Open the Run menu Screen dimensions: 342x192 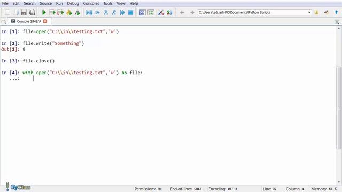(x=59, y=4)
